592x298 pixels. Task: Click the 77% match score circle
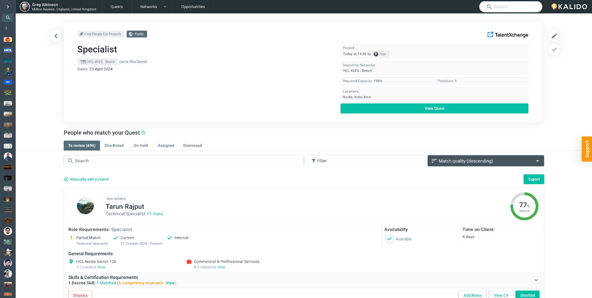click(x=524, y=206)
